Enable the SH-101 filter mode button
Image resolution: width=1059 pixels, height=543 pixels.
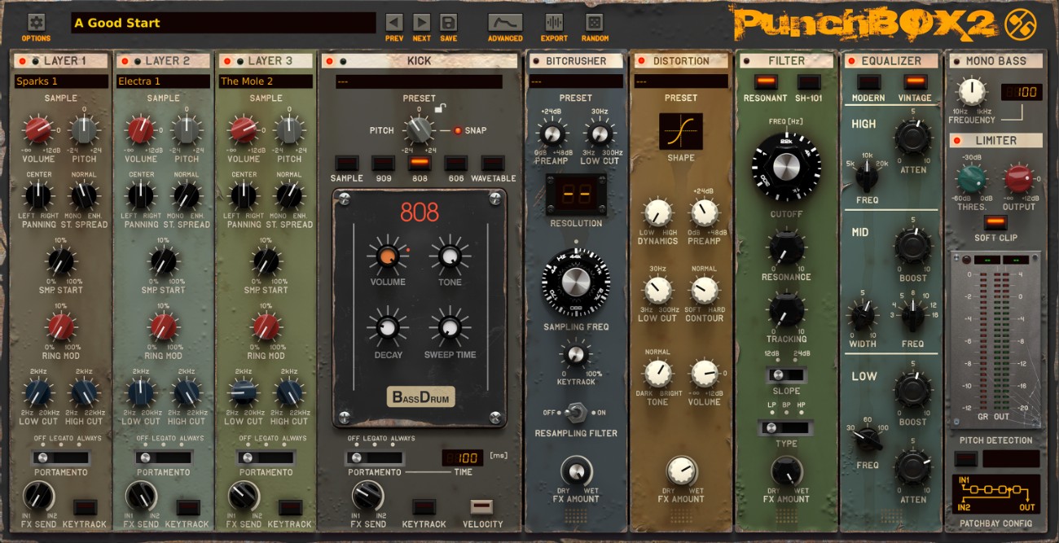tap(808, 81)
